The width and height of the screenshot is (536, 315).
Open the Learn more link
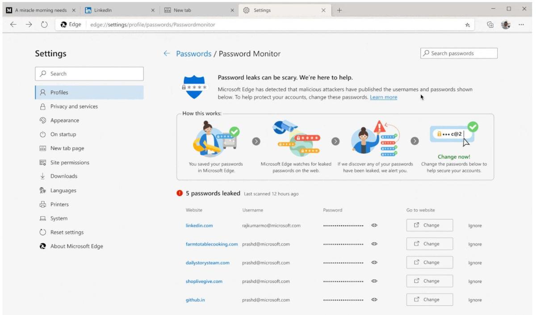383,97
